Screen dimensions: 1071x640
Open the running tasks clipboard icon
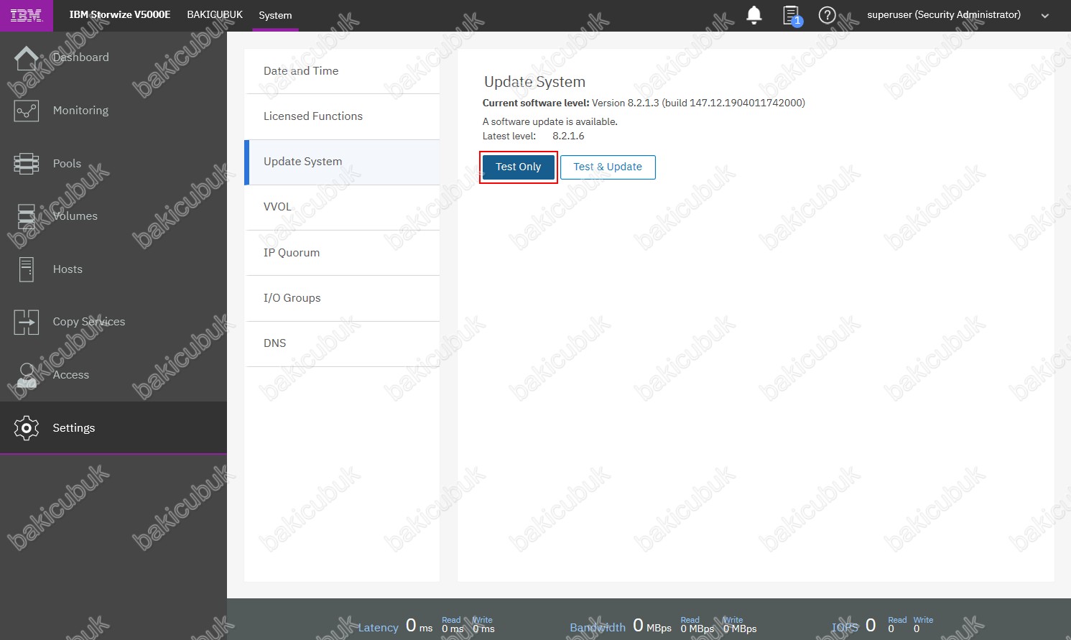tap(792, 15)
